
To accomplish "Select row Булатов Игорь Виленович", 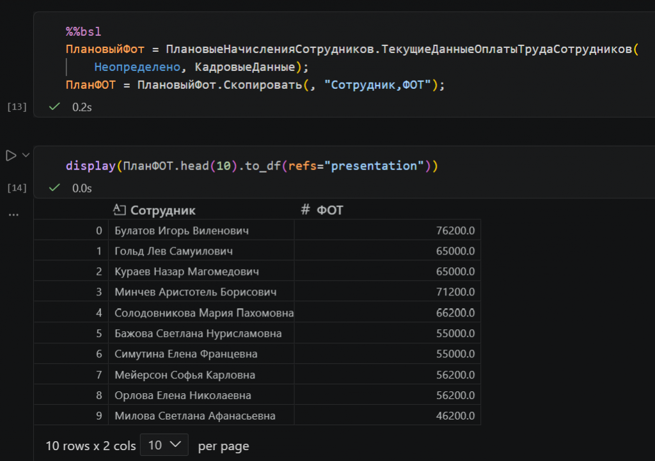I will (257, 230).
